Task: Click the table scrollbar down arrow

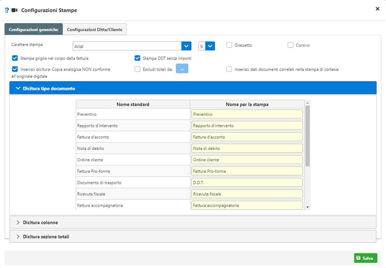Action: pyautogui.click(x=308, y=207)
